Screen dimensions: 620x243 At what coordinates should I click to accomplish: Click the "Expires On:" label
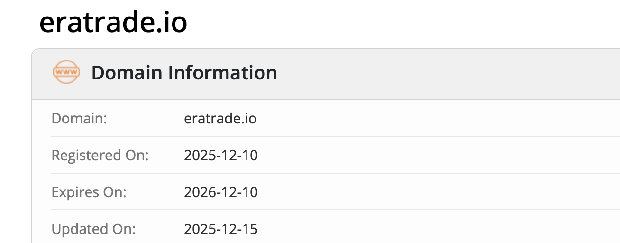pyautogui.click(x=89, y=192)
